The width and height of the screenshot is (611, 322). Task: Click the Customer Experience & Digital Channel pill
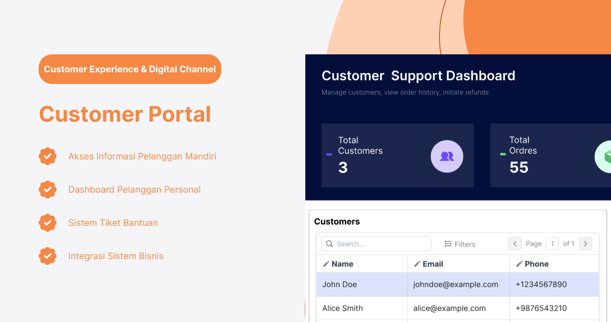coord(130,69)
